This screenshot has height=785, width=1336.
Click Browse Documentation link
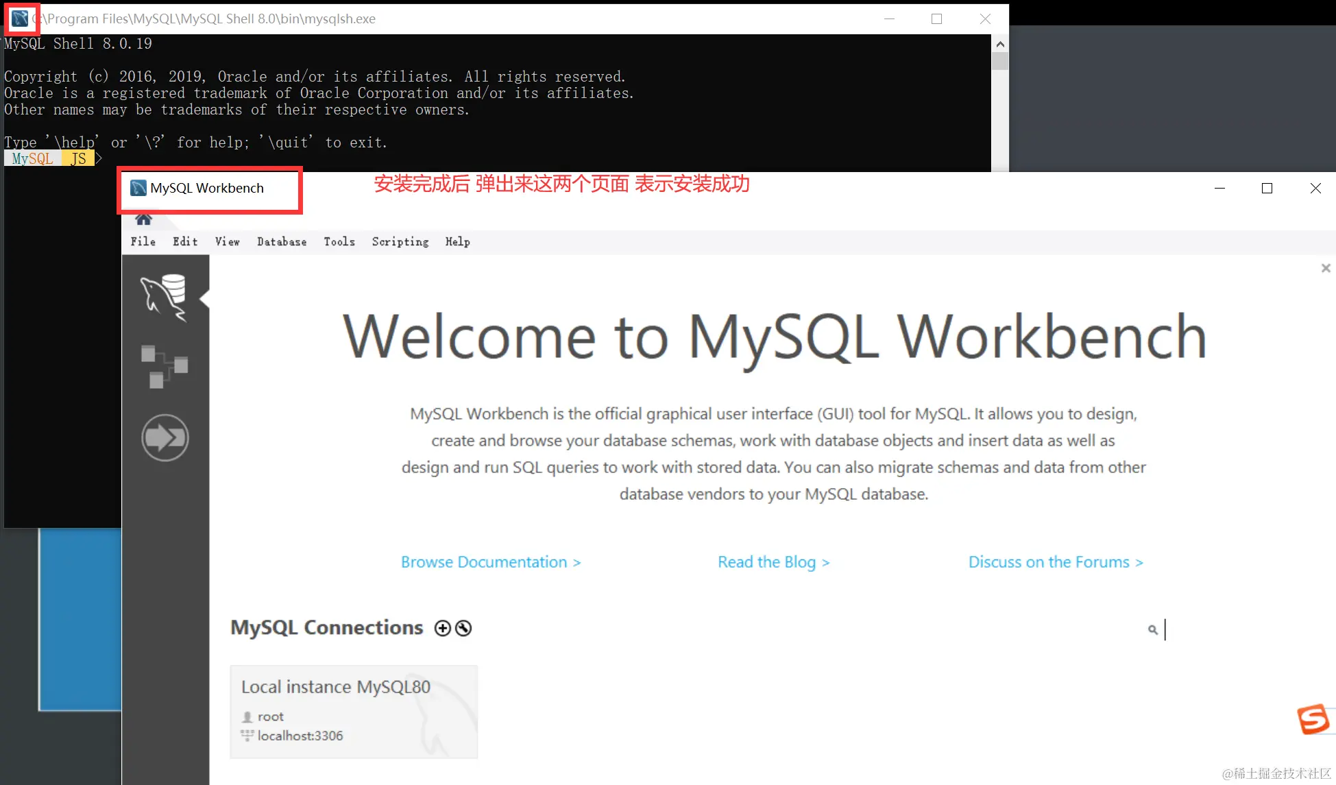click(490, 562)
